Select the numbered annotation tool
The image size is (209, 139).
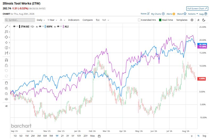coord(6,48)
